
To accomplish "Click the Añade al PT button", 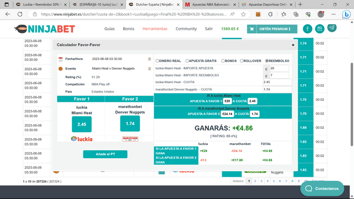I will tap(105, 154).
